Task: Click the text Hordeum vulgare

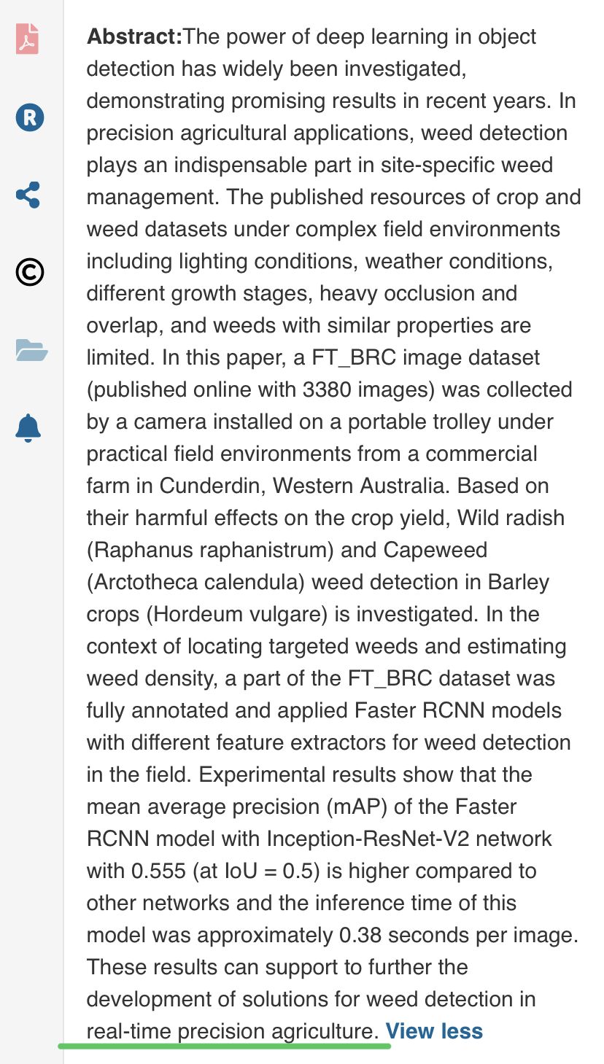Action: (236, 614)
